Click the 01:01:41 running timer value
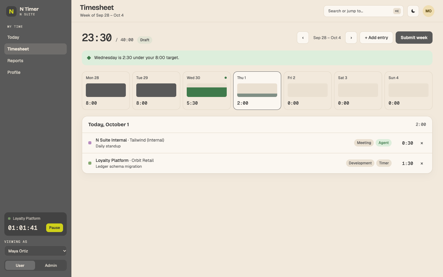Image resolution: width=443 pixels, height=277 pixels. click(x=23, y=228)
